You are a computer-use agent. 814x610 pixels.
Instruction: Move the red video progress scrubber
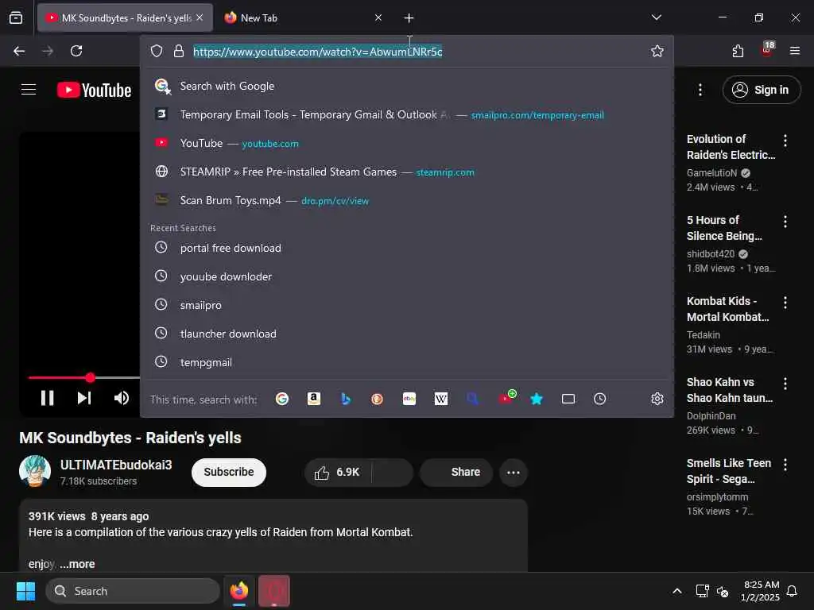click(x=90, y=377)
